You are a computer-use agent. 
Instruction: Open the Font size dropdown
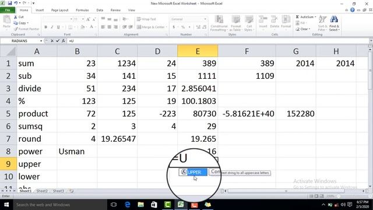[83, 19]
